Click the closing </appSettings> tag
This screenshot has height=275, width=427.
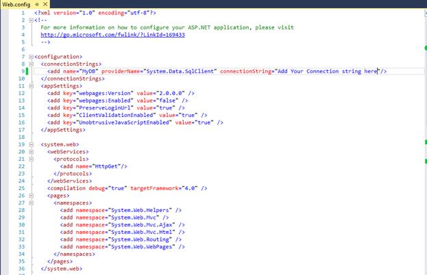tap(63, 130)
